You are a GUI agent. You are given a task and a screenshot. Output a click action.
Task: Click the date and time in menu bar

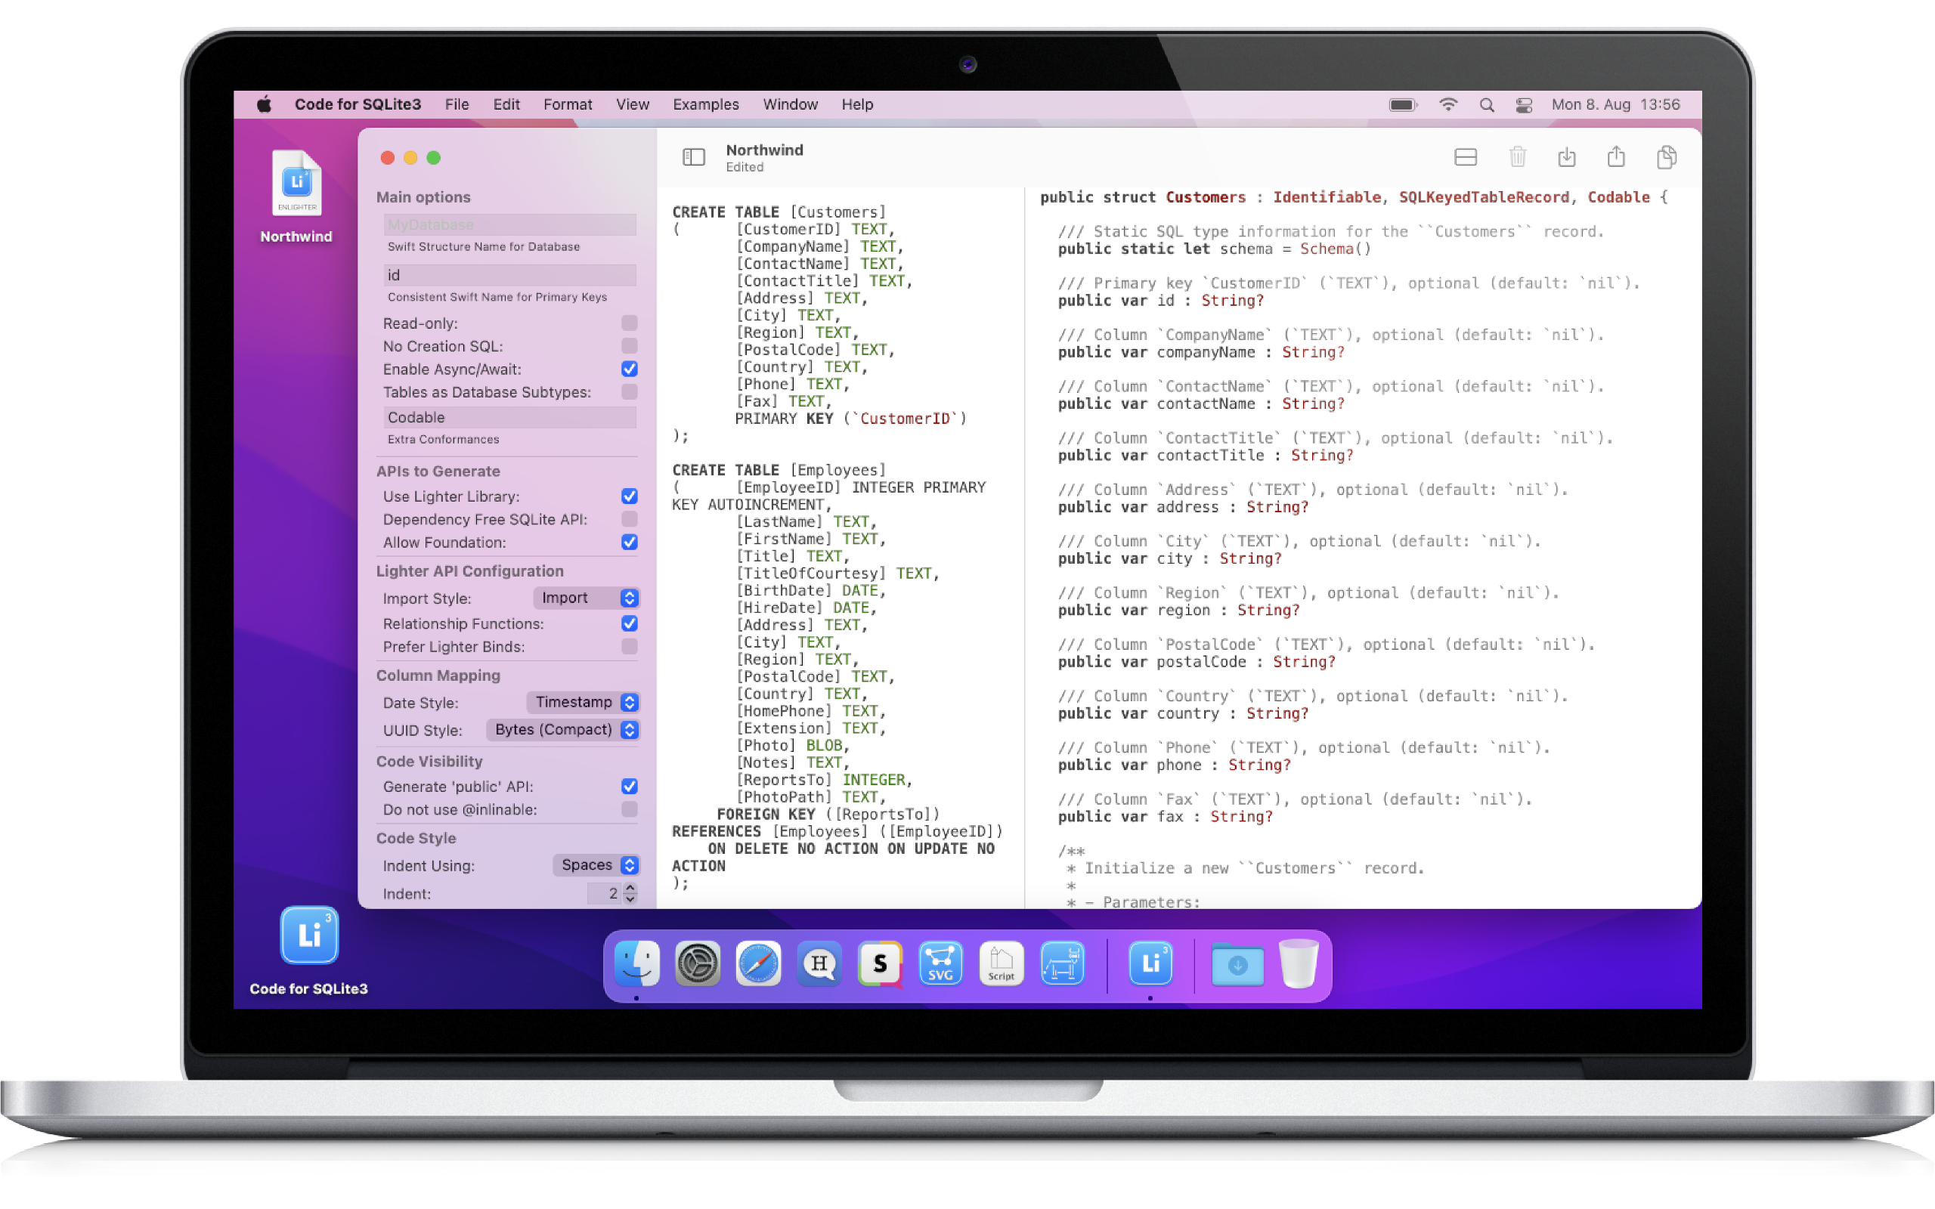tap(1615, 105)
